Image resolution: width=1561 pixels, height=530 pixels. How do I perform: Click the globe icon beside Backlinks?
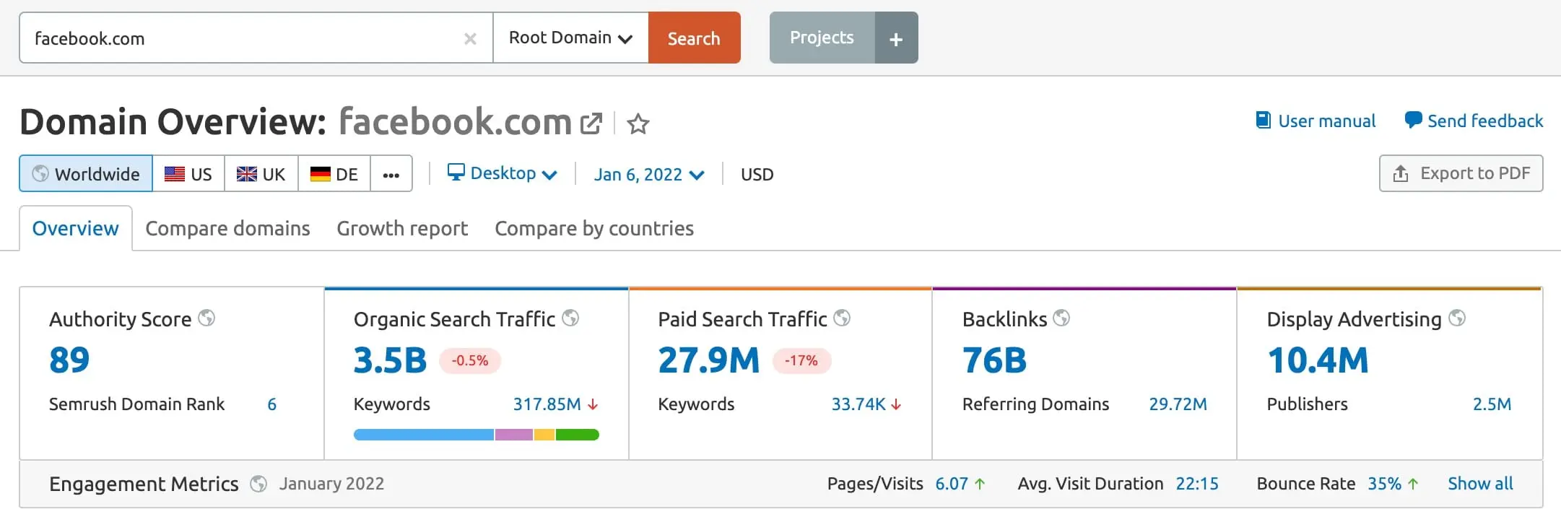[x=1061, y=318]
